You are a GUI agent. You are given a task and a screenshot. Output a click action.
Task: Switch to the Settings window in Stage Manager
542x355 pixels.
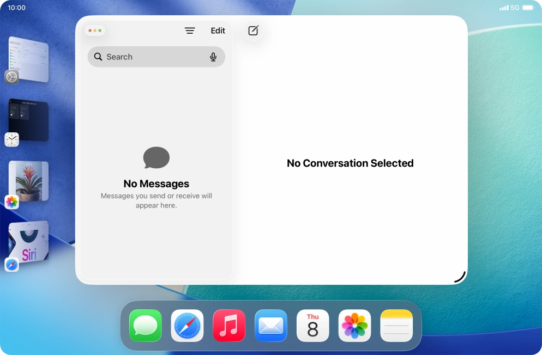[27, 60]
